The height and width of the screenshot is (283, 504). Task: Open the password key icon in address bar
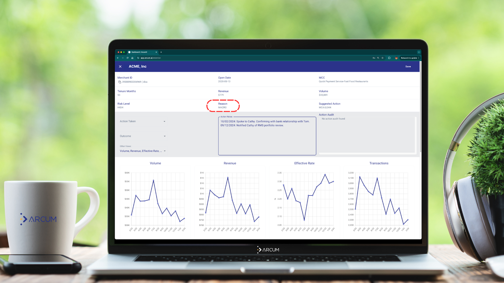(x=374, y=58)
